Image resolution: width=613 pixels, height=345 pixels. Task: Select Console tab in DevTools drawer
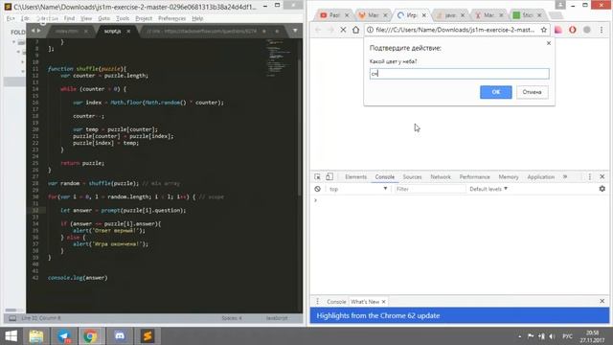point(336,302)
